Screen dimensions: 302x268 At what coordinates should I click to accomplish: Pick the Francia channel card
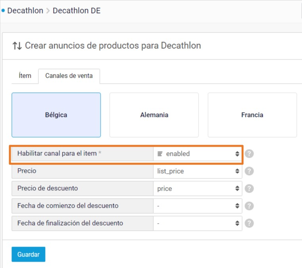[x=252, y=115]
